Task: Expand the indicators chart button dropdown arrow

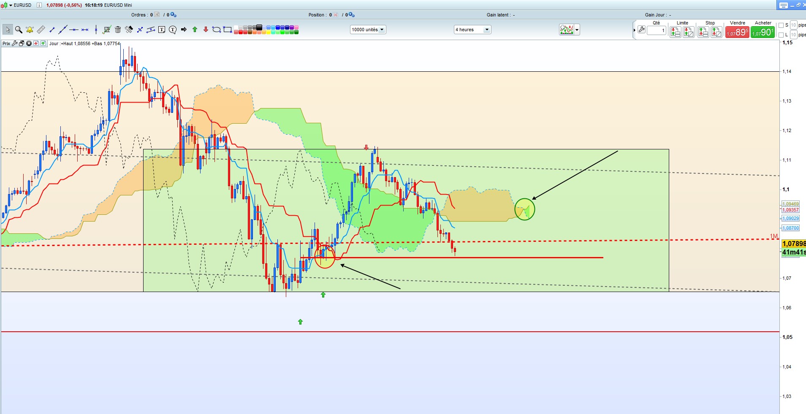Action: pos(577,30)
